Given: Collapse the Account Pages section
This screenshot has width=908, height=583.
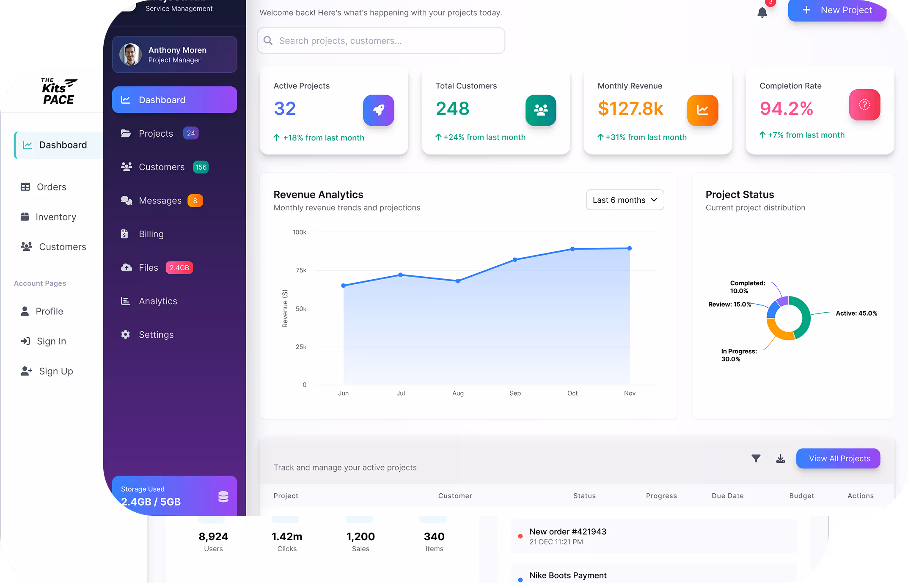Looking at the screenshot, I should pyautogui.click(x=40, y=283).
